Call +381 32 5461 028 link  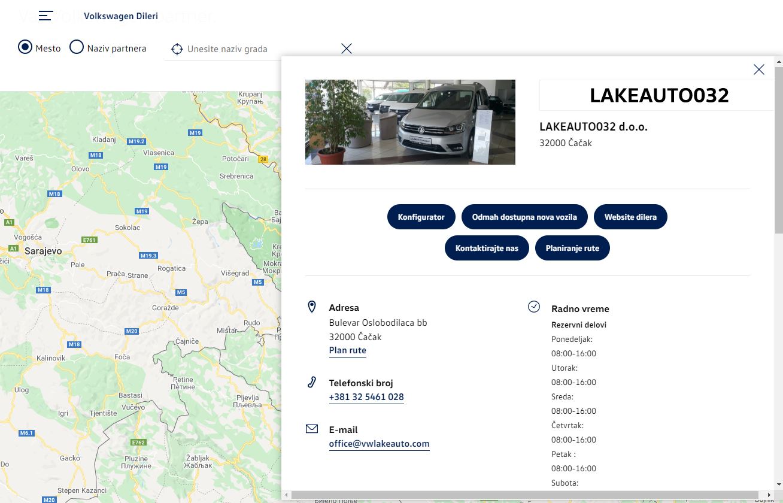tap(366, 397)
